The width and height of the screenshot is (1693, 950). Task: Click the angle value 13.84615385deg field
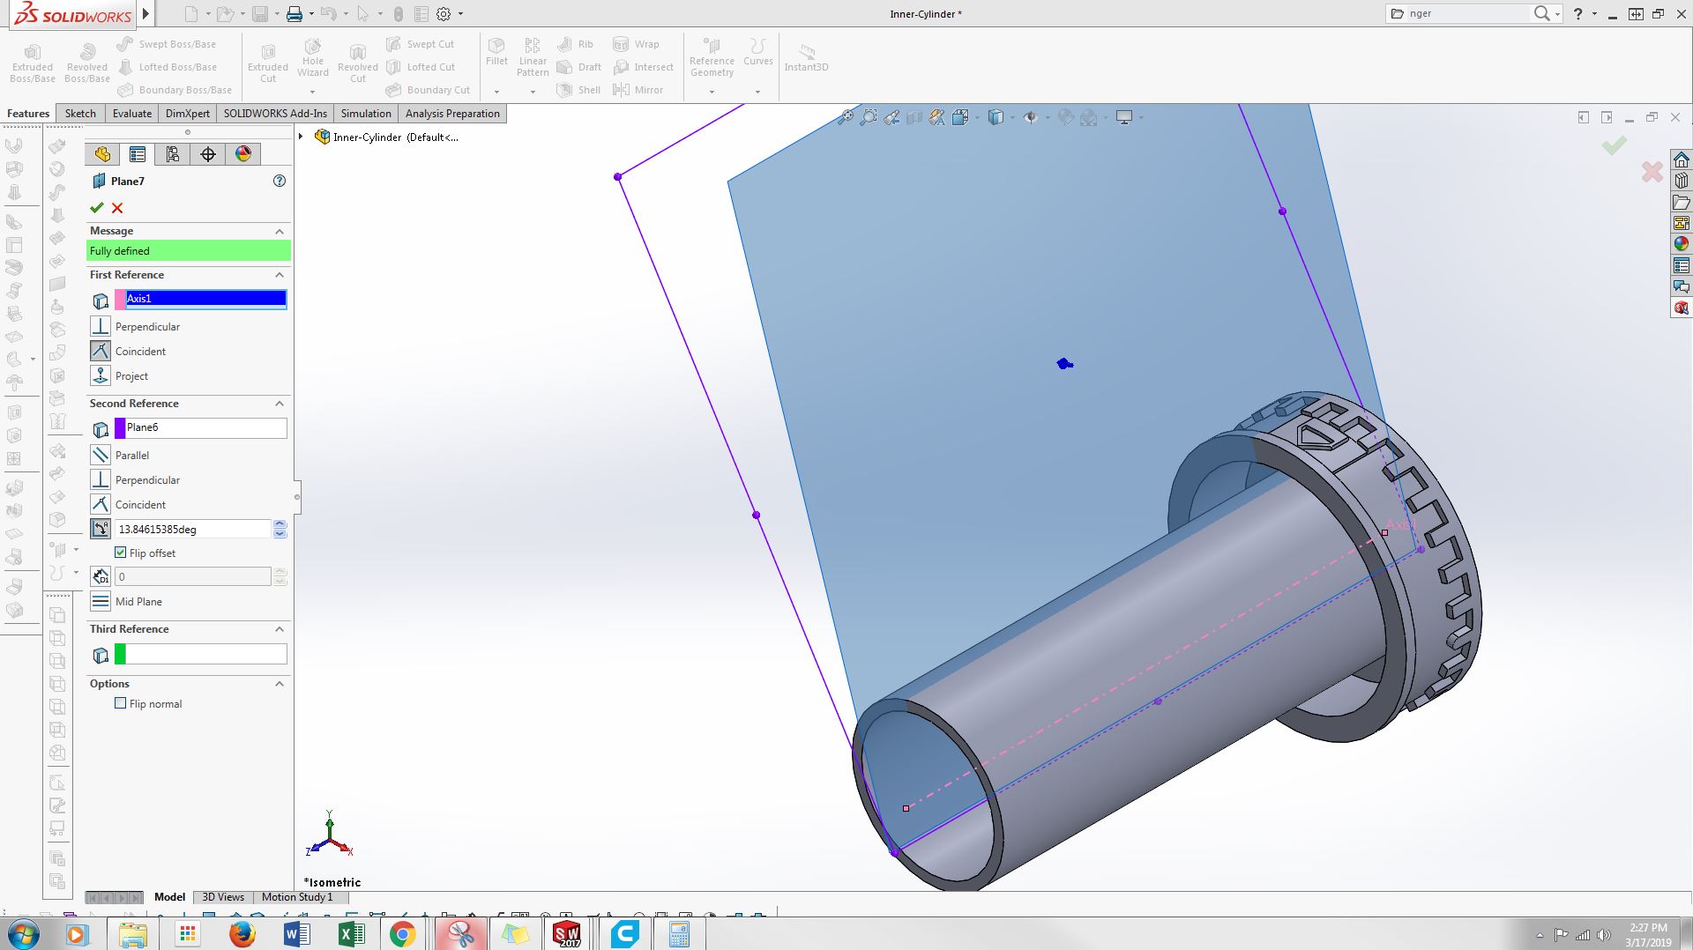coord(192,529)
